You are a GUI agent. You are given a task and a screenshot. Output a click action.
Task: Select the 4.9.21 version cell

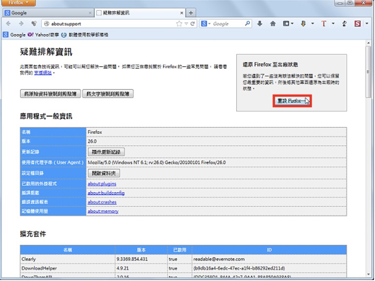click(x=141, y=268)
